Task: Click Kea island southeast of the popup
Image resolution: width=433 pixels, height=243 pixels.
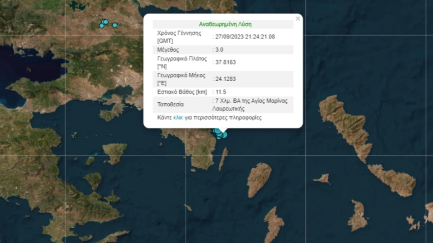Action: point(259,179)
